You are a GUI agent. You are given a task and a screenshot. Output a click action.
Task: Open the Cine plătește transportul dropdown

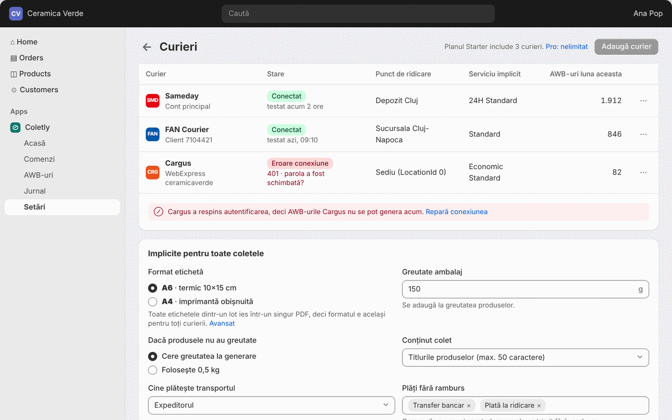tap(272, 405)
